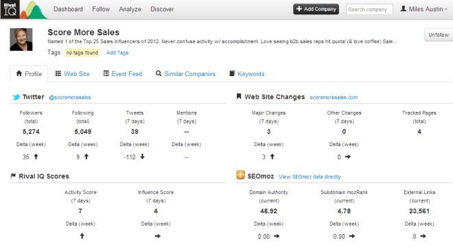Open the Analyze menu
Screen dimensions: 453x249
coord(130,9)
